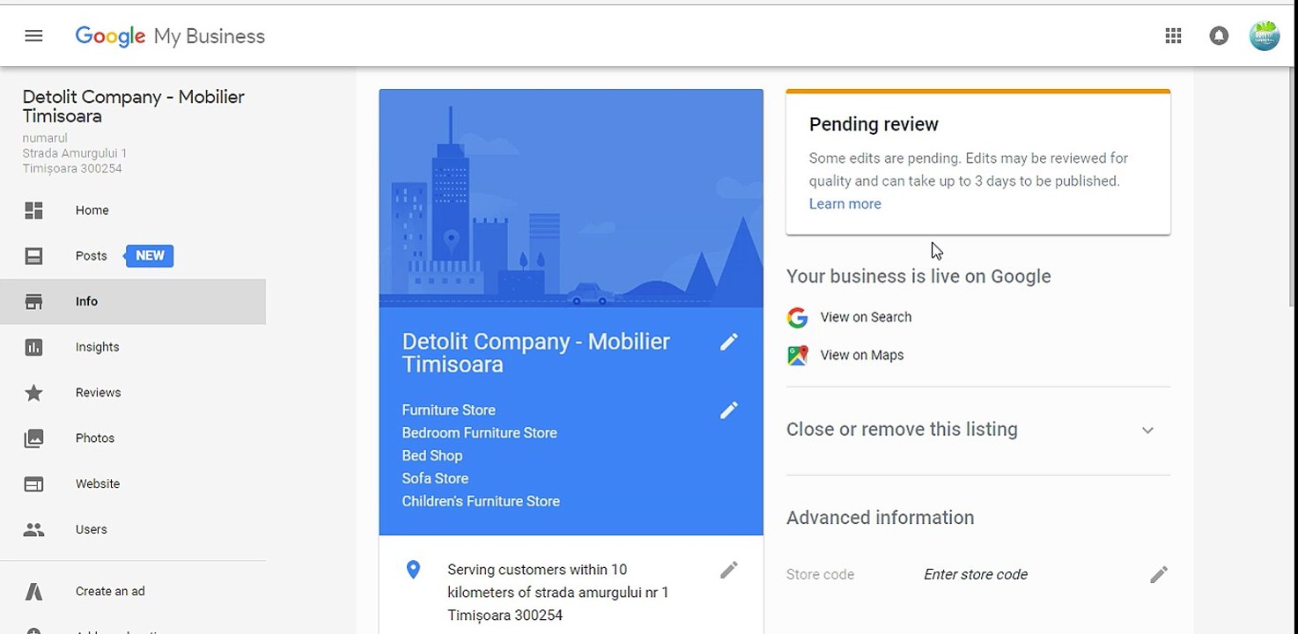
Task: Open Reviews in sidebar
Action: coord(99,393)
